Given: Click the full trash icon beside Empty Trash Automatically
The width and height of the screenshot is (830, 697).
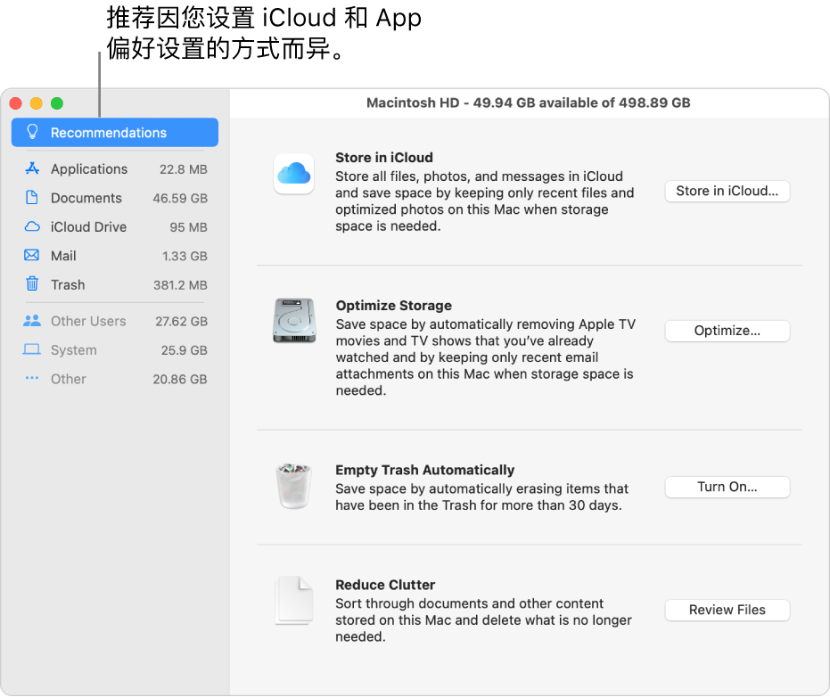Looking at the screenshot, I should click(294, 486).
